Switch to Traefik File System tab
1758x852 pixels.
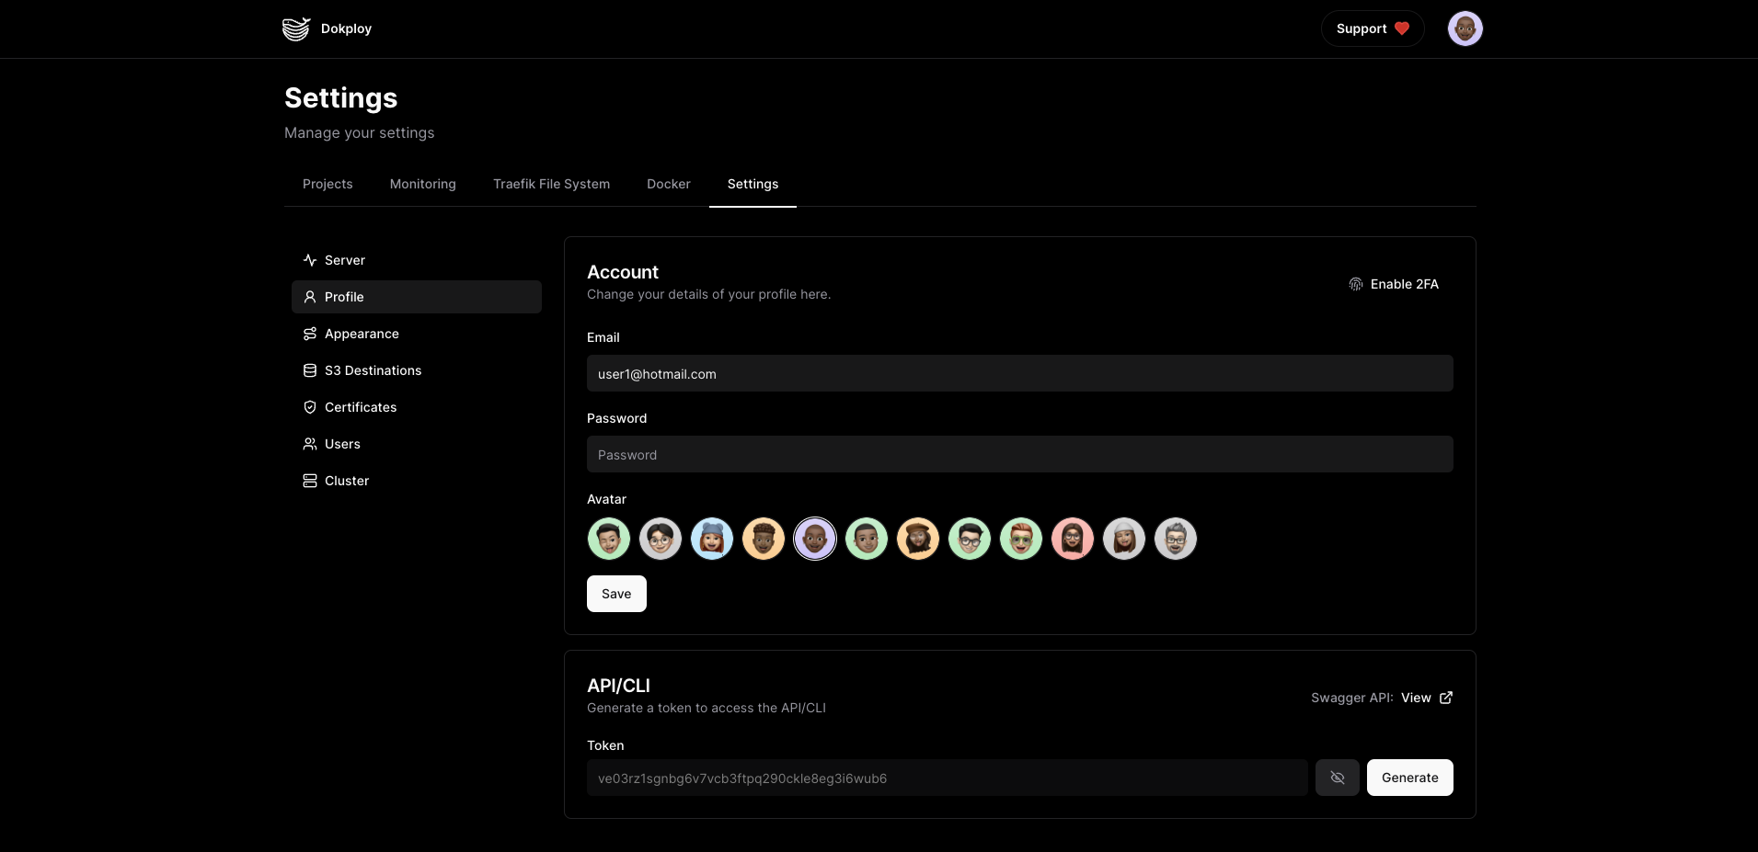coord(551,184)
